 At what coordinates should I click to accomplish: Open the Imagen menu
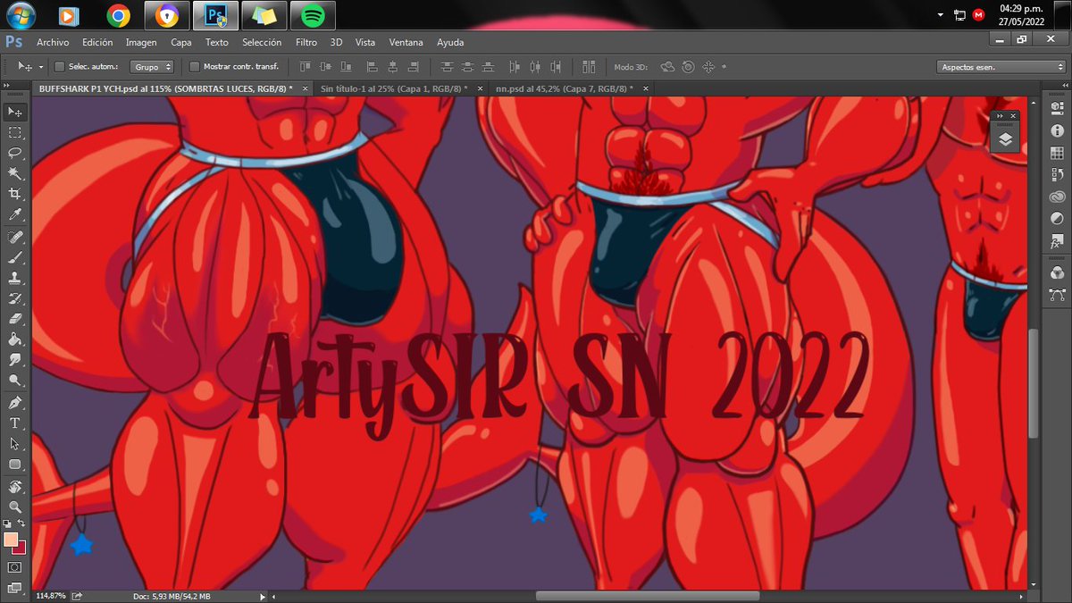click(141, 42)
